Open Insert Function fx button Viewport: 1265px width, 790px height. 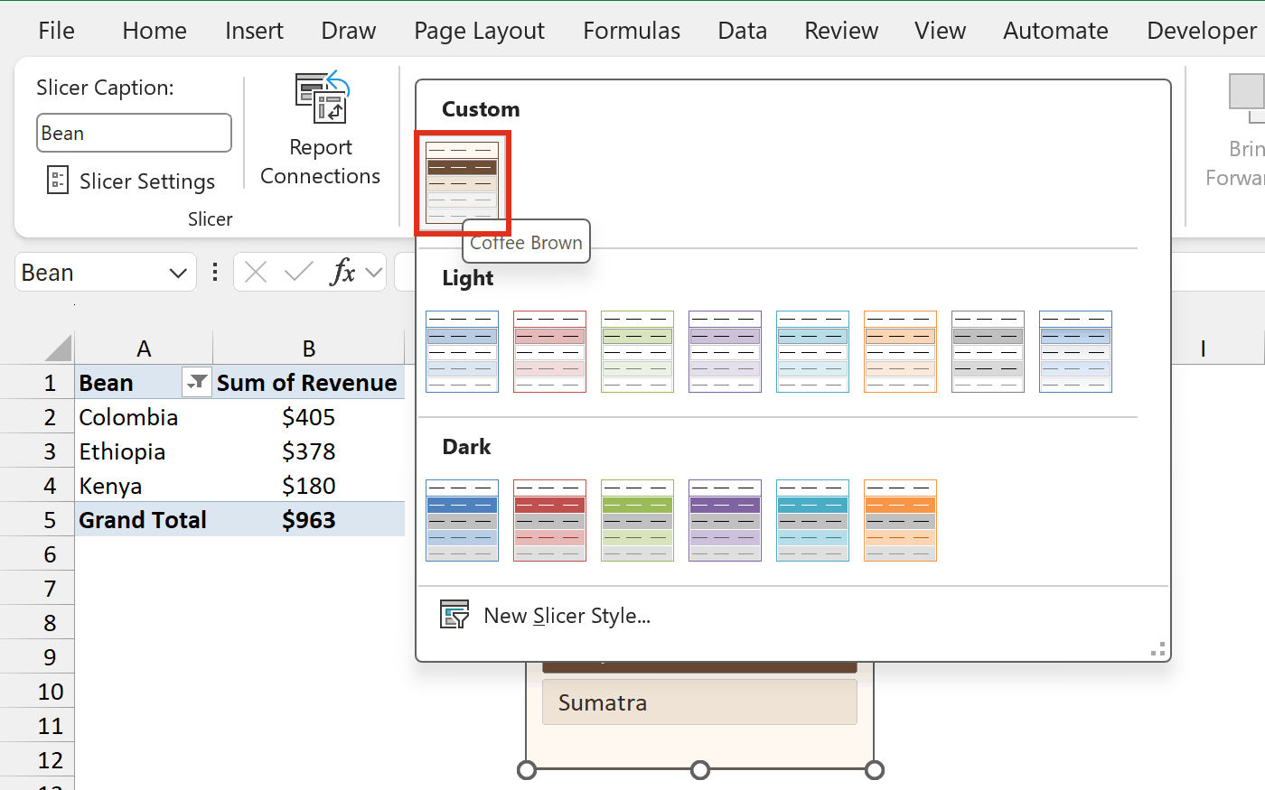click(x=343, y=272)
